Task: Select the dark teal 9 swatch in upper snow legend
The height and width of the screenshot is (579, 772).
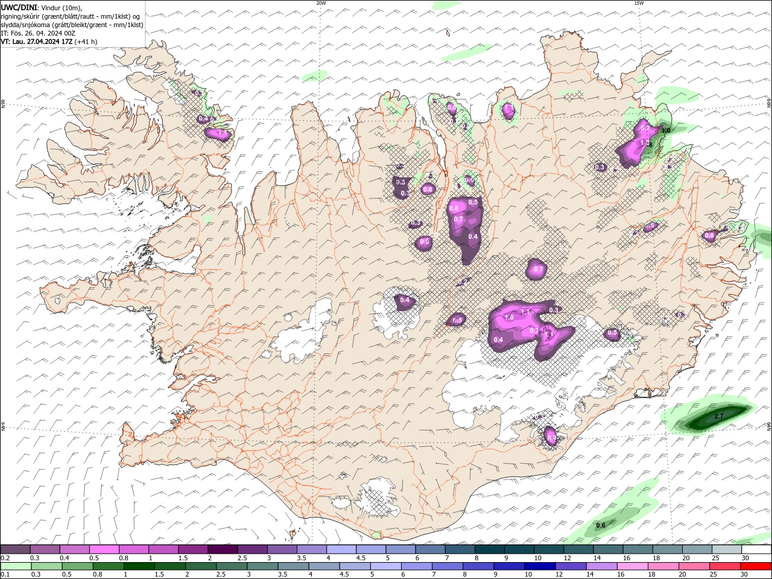Action: [x=519, y=549]
